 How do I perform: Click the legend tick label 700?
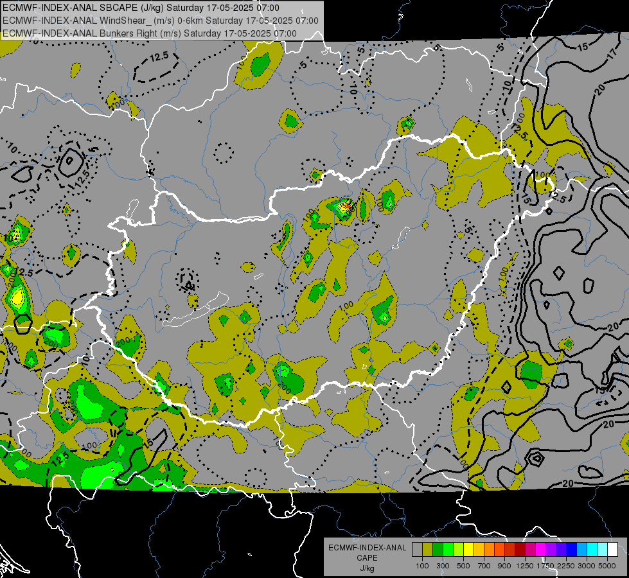484,566
